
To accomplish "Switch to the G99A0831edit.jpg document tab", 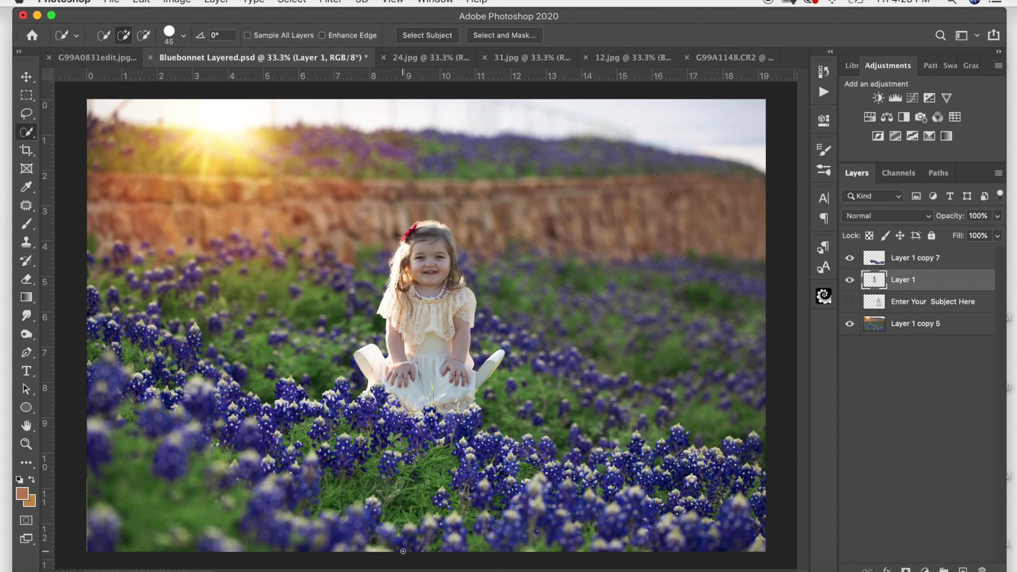I will coord(97,58).
